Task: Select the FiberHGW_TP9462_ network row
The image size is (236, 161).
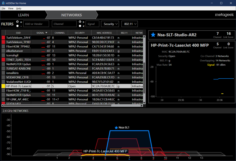Action: pos(72,47)
